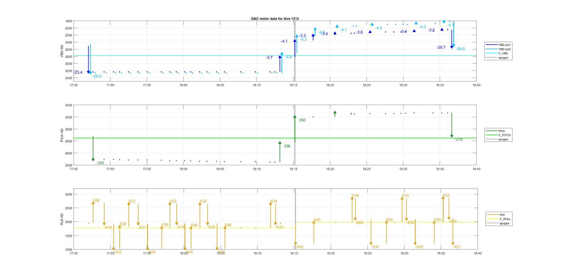
Task: Click the '-3.7' VBD data label
Action: pyautogui.click(x=269, y=58)
